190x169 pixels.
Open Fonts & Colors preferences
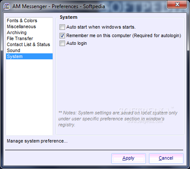(x=29, y=20)
